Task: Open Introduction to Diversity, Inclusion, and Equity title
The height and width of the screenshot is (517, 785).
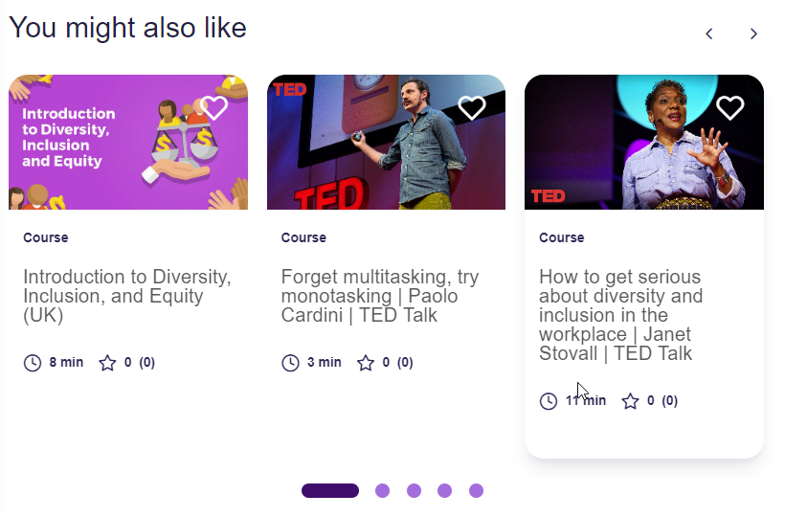Action: coord(127,296)
